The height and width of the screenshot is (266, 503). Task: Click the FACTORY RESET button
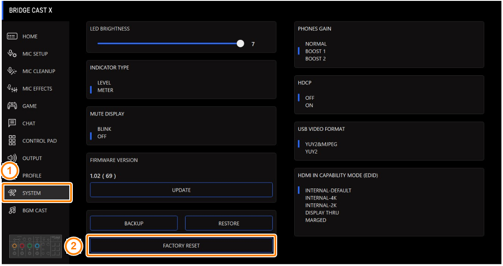coord(181,245)
